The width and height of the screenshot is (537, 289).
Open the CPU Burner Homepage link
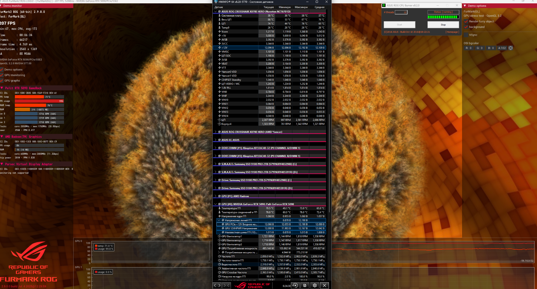(x=452, y=32)
